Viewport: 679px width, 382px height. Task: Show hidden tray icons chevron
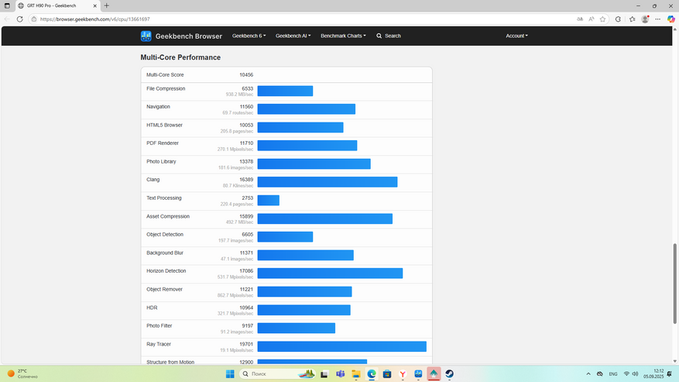[588, 373]
